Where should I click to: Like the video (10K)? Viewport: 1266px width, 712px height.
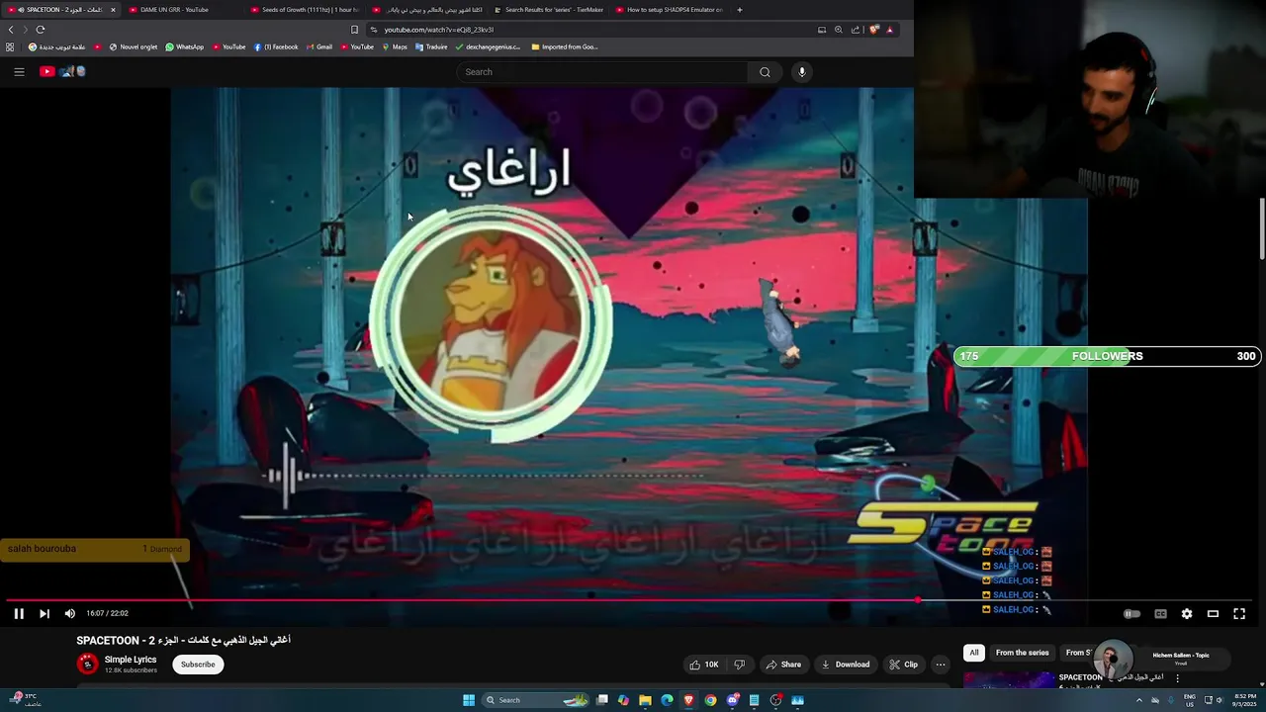click(704, 665)
